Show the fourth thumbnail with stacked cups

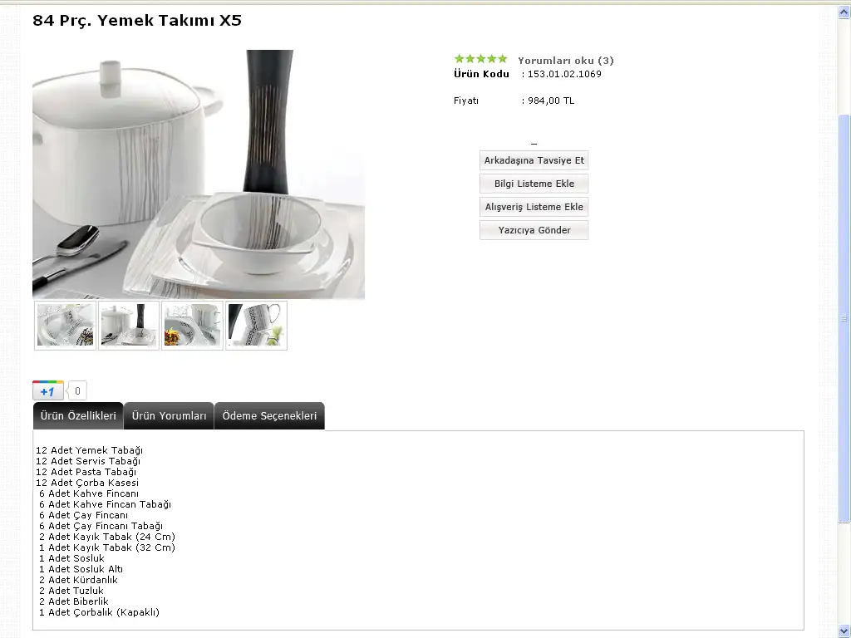(256, 325)
